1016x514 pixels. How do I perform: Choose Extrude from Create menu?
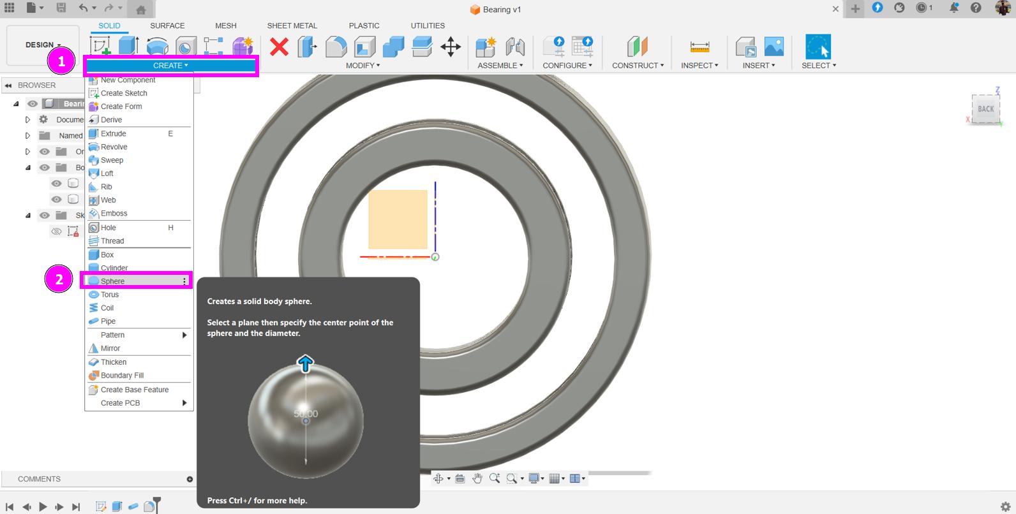(139, 133)
